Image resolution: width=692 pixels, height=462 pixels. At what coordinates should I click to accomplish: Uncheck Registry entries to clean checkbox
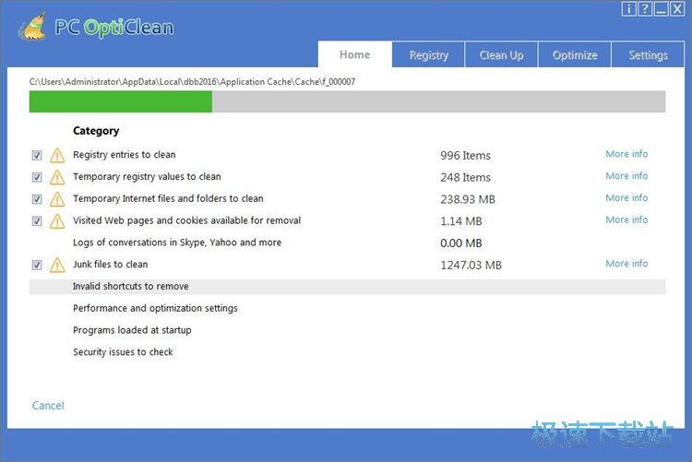click(37, 155)
